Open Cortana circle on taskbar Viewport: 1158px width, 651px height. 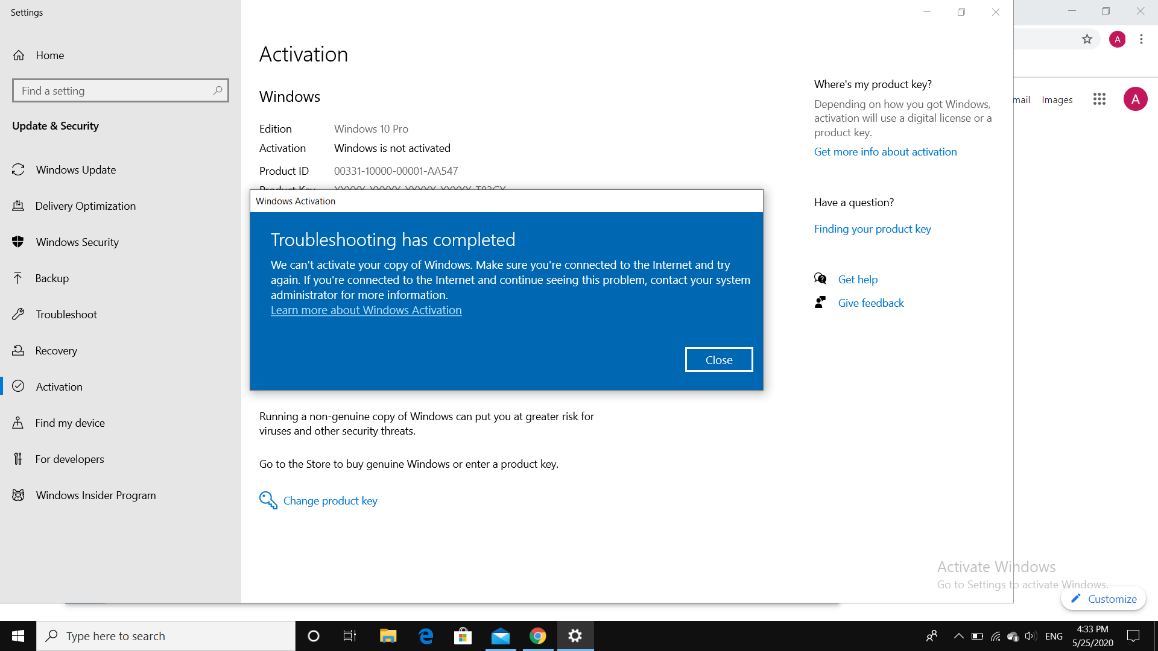click(313, 636)
